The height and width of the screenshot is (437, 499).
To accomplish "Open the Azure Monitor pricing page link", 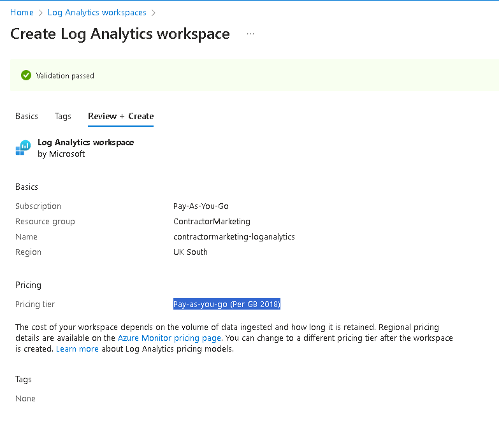I will click(x=170, y=338).
